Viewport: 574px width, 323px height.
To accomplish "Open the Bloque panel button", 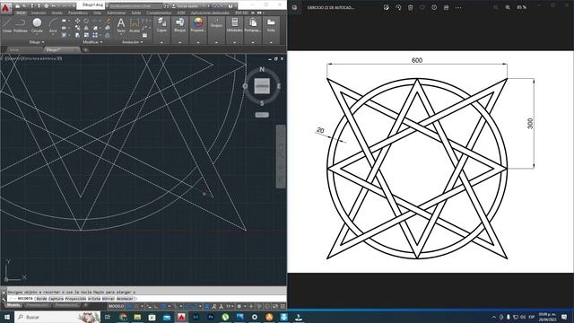I will [x=179, y=24].
